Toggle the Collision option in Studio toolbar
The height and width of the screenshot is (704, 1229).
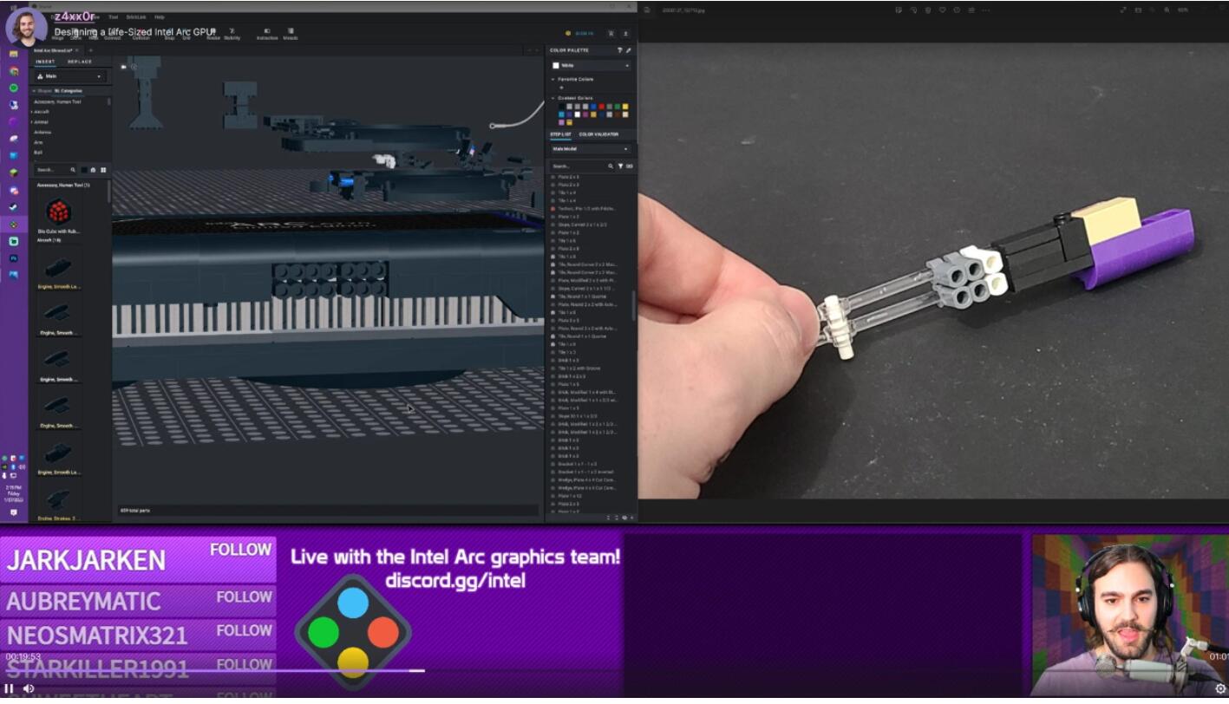(141, 35)
